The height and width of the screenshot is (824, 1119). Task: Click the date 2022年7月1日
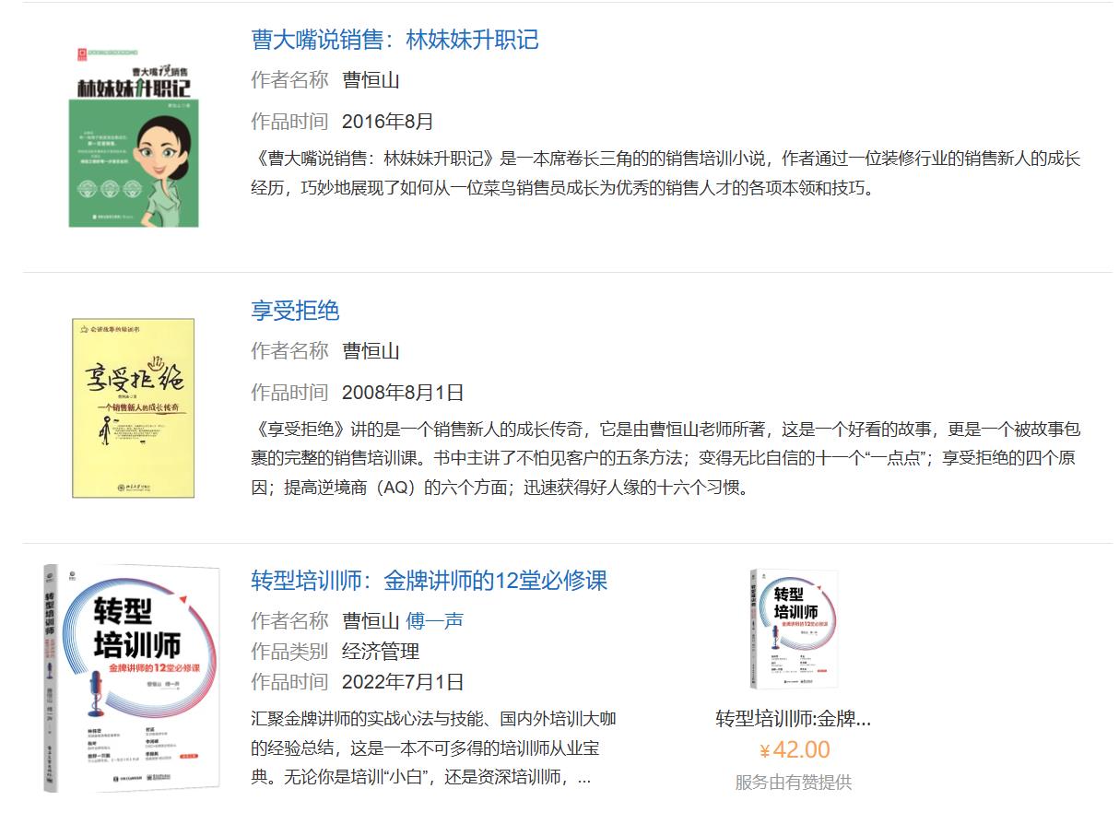(403, 682)
